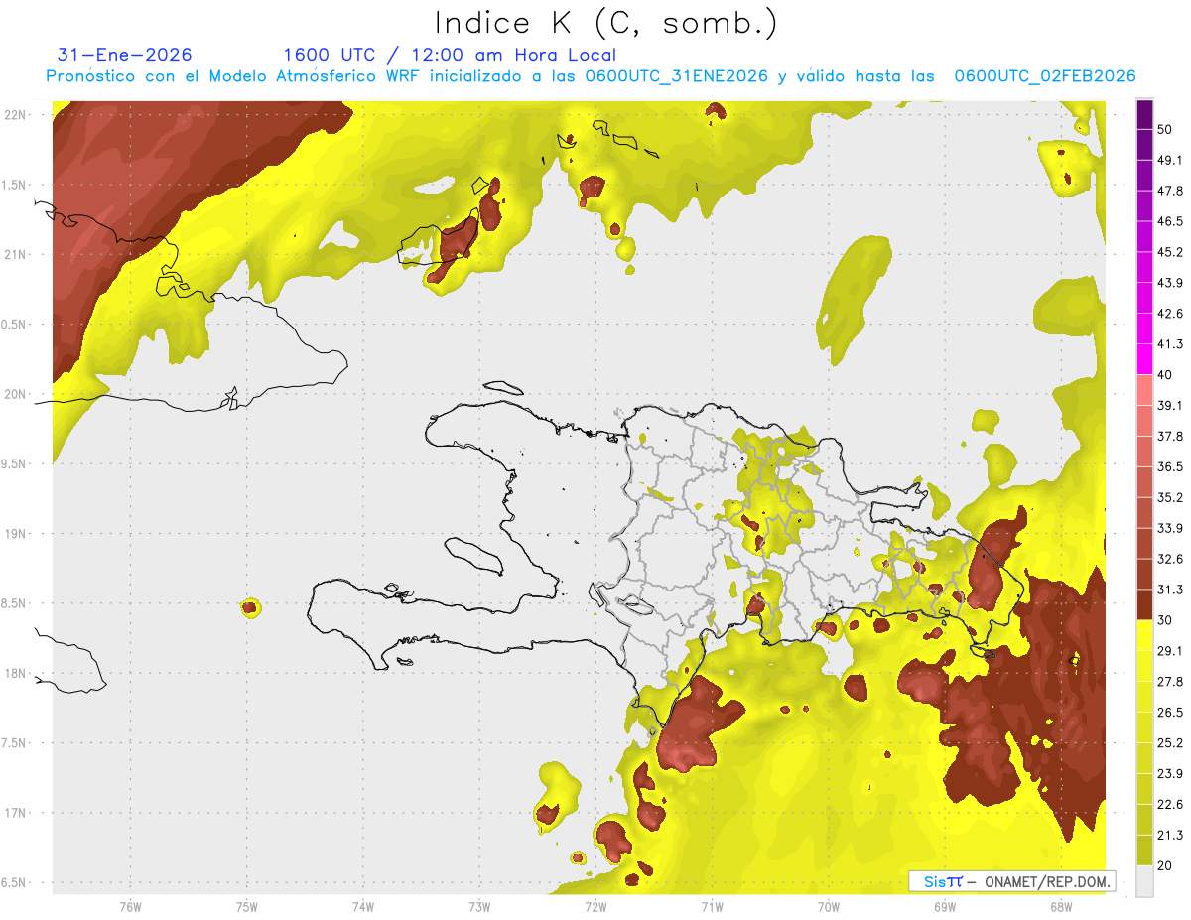
Task: Click longitude label "72W"
Action: click(x=595, y=907)
